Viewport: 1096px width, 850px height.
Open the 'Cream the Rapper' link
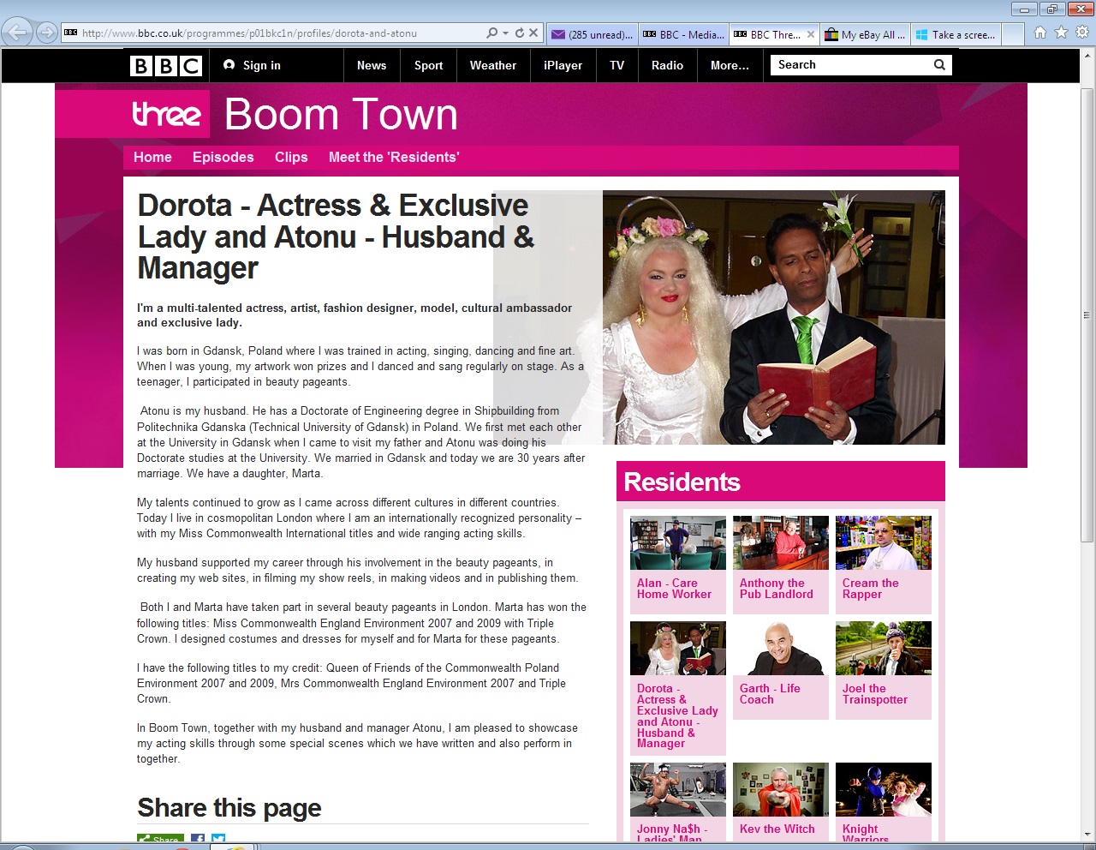click(870, 589)
